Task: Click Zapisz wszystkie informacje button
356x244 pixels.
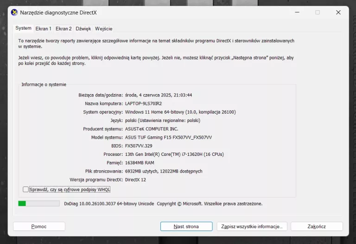Action: [x=252, y=226]
